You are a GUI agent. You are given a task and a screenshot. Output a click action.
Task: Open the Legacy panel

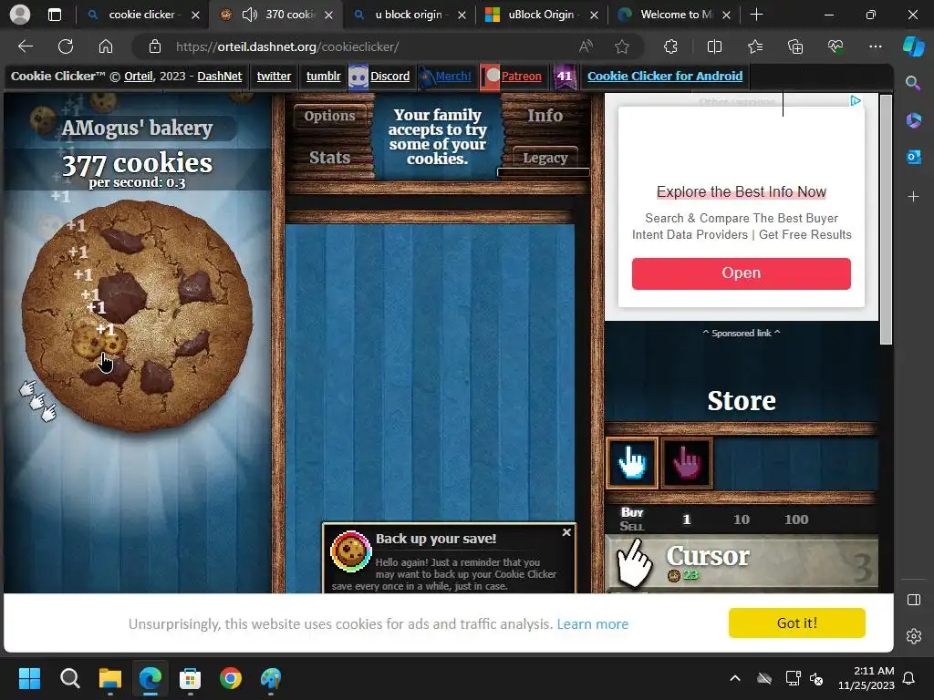pos(545,158)
